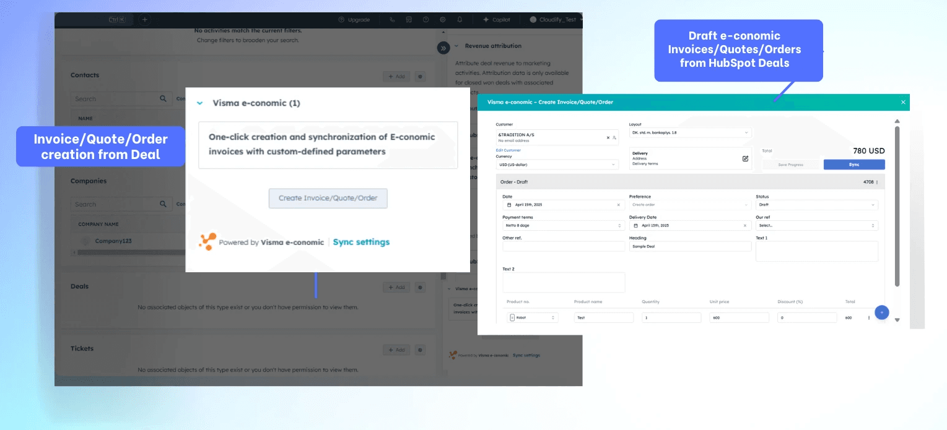Focus the Product name field showing Test
Image resolution: width=947 pixels, height=430 pixels.
pos(604,317)
